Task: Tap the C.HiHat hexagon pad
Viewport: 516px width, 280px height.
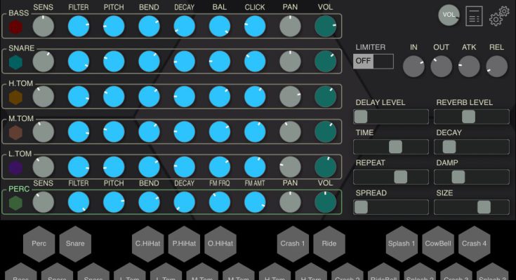Action: coord(149,244)
